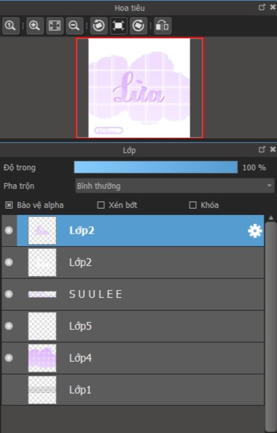This screenshot has width=277, height=433.
Task: Reset navigator zoom to 100%
Action: tap(11, 26)
